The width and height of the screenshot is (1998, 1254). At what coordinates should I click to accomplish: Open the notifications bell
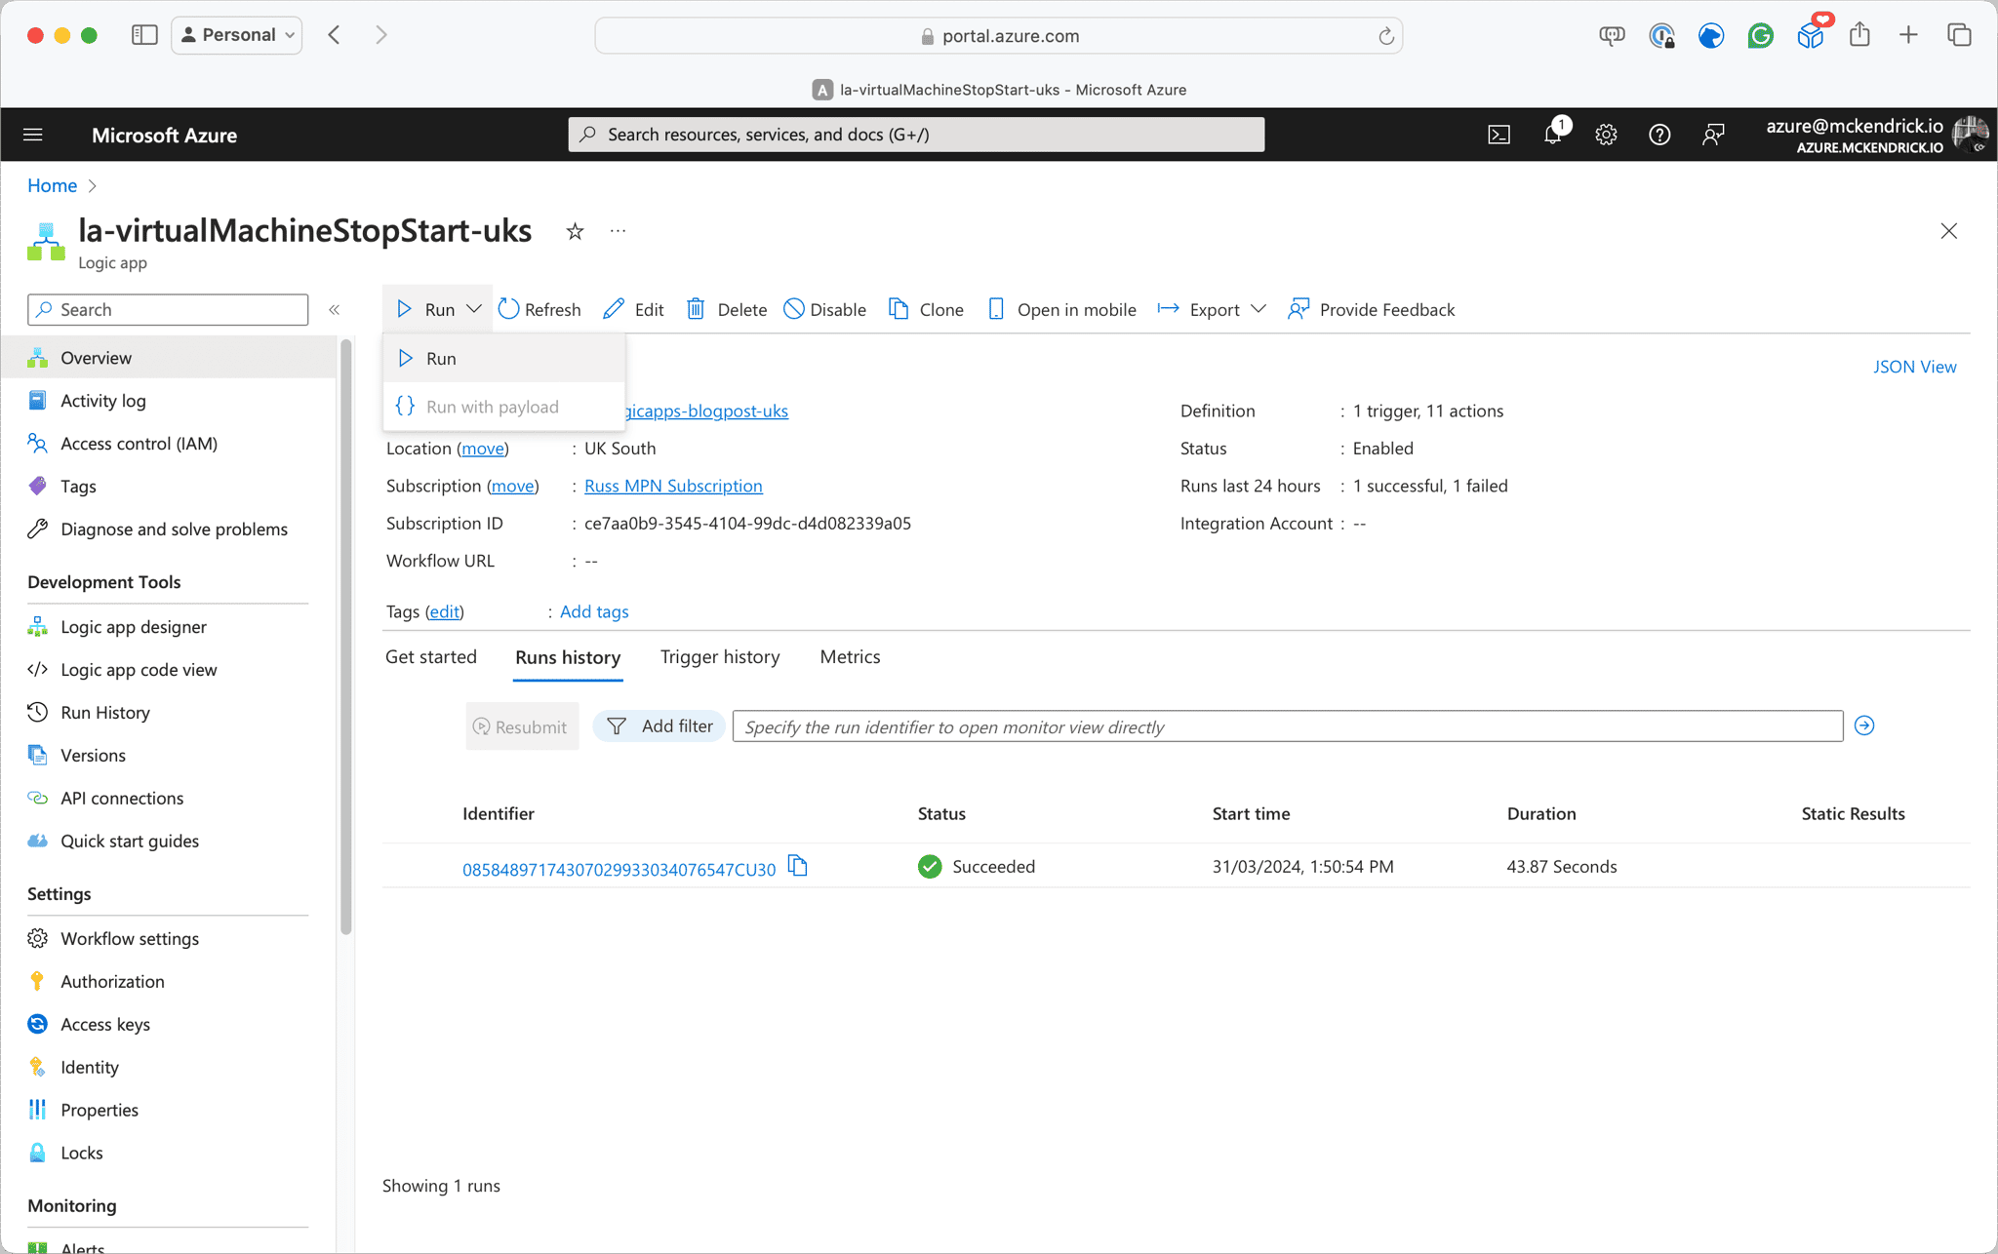1552,135
